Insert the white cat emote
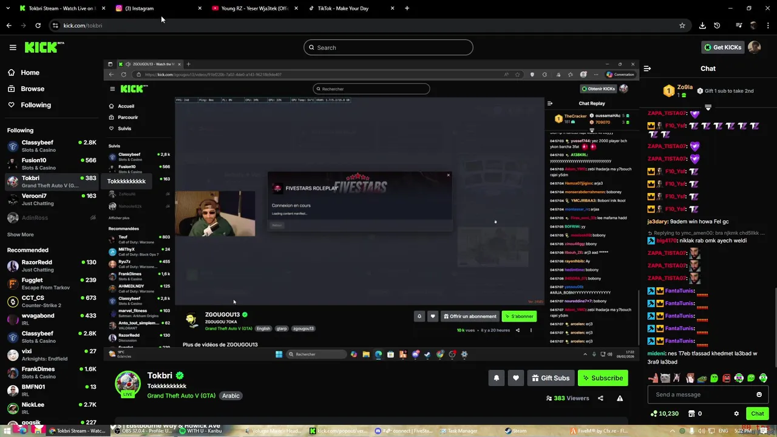This screenshot has width=777, height=437. (x=665, y=378)
